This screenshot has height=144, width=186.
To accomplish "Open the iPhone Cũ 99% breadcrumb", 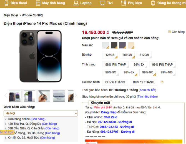I will coord(32,15).
